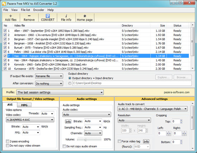Select row 3 Bergman - Det sjunde inseglet
The image size is (197, 153).
point(96,39)
